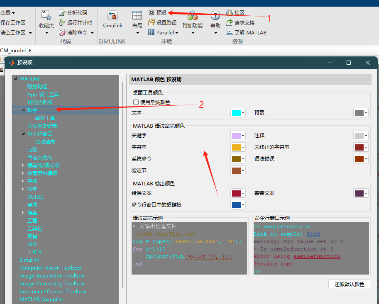Collapse the MATLAB tree node
The image size is (379, 304).
pos(15,78)
